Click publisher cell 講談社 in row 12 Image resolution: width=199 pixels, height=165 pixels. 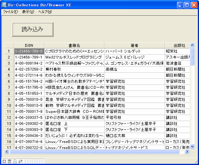177,118
